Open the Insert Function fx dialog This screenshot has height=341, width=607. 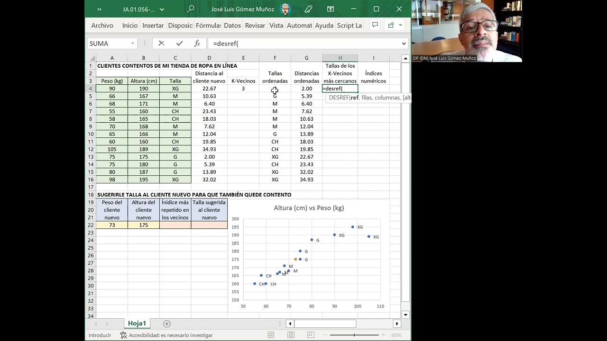pos(197,43)
